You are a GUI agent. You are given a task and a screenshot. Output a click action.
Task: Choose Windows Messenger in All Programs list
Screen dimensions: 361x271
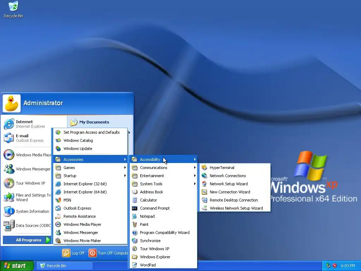tap(90, 233)
